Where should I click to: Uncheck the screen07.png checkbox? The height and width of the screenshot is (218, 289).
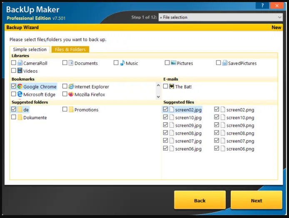217,141
